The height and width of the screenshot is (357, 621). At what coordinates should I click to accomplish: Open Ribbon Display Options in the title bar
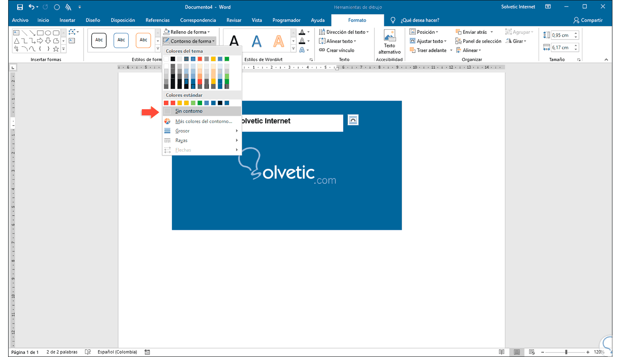click(548, 7)
